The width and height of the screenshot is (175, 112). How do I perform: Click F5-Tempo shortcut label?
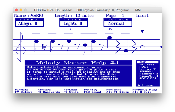coord(114,90)
